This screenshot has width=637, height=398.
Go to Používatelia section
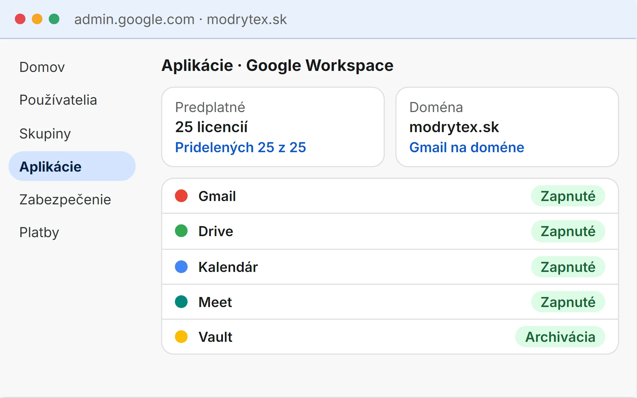coord(58,100)
